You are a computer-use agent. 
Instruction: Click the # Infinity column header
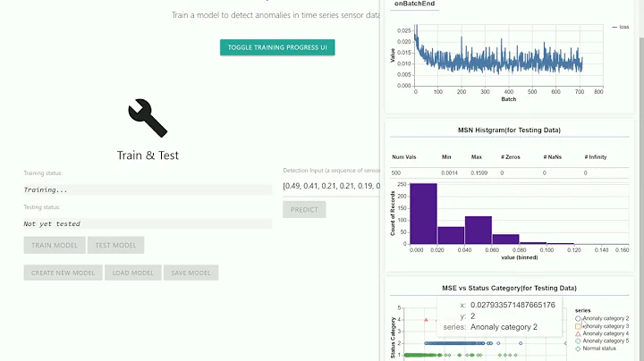click(596, 157)
